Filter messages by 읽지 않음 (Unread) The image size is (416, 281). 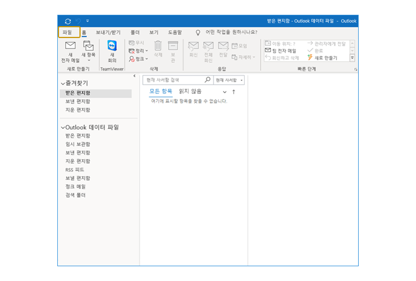[190, 91]
